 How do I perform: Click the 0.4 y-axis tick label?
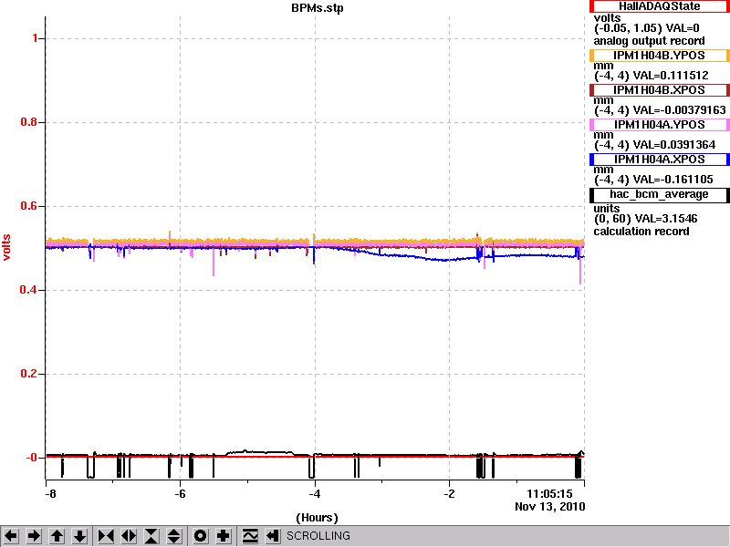point(29,290)
